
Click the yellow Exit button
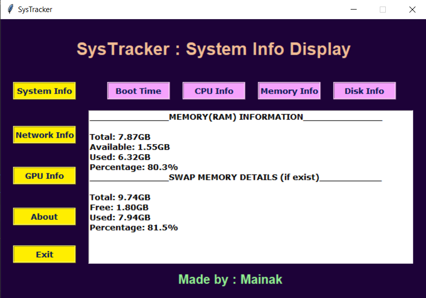click(44, 254)
